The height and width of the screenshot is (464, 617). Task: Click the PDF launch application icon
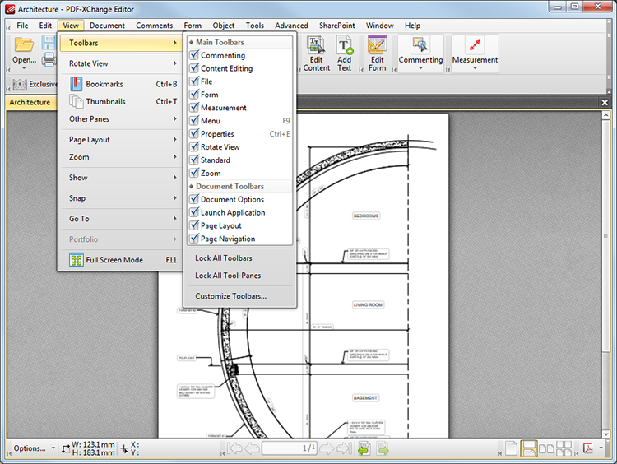tap(588, 448)
